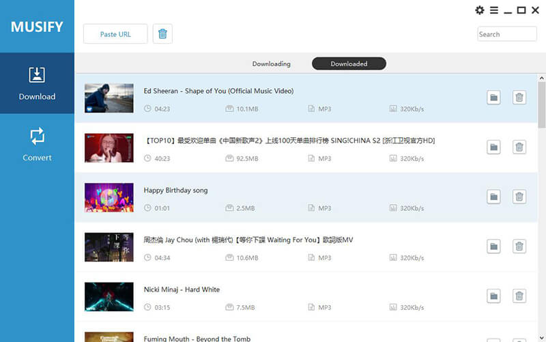The width and height of the screenshot is (546, 342).
Task: Open the hamburger menu icon
Action: point(493,10)
